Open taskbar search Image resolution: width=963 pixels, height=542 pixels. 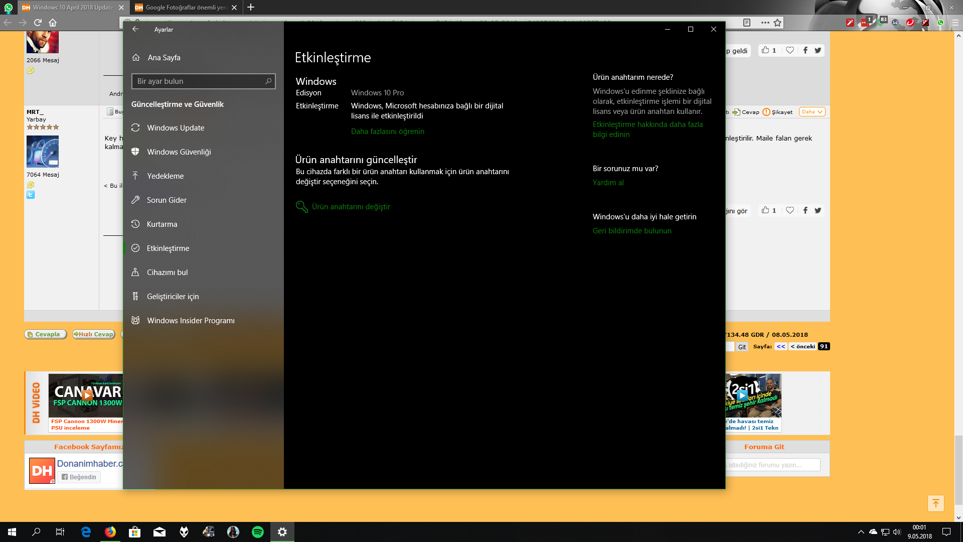[x=36, y=532]
